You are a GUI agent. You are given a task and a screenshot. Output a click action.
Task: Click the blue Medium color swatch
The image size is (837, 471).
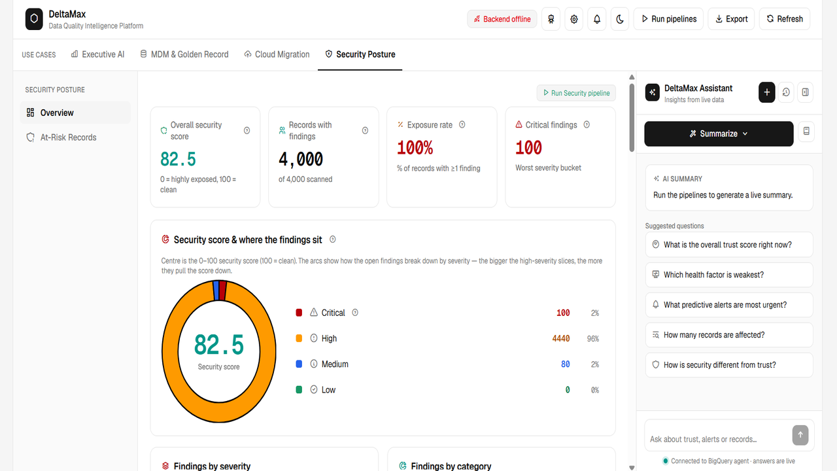[299, 364]
